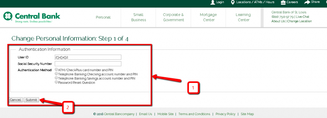The image size is (327, 118).
Task: Click Change Location link
Action: coord(299,21)
